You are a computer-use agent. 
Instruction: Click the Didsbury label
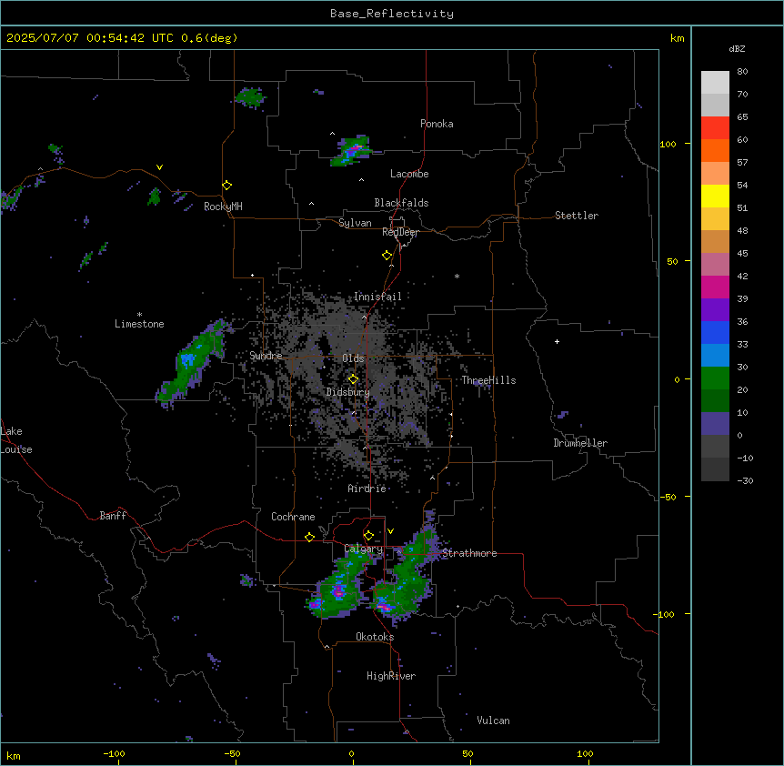pyautogui.click(x=348, y=392)
